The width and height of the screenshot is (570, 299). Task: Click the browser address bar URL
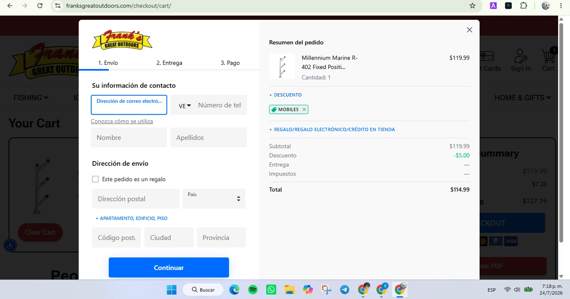click(119, 6)
